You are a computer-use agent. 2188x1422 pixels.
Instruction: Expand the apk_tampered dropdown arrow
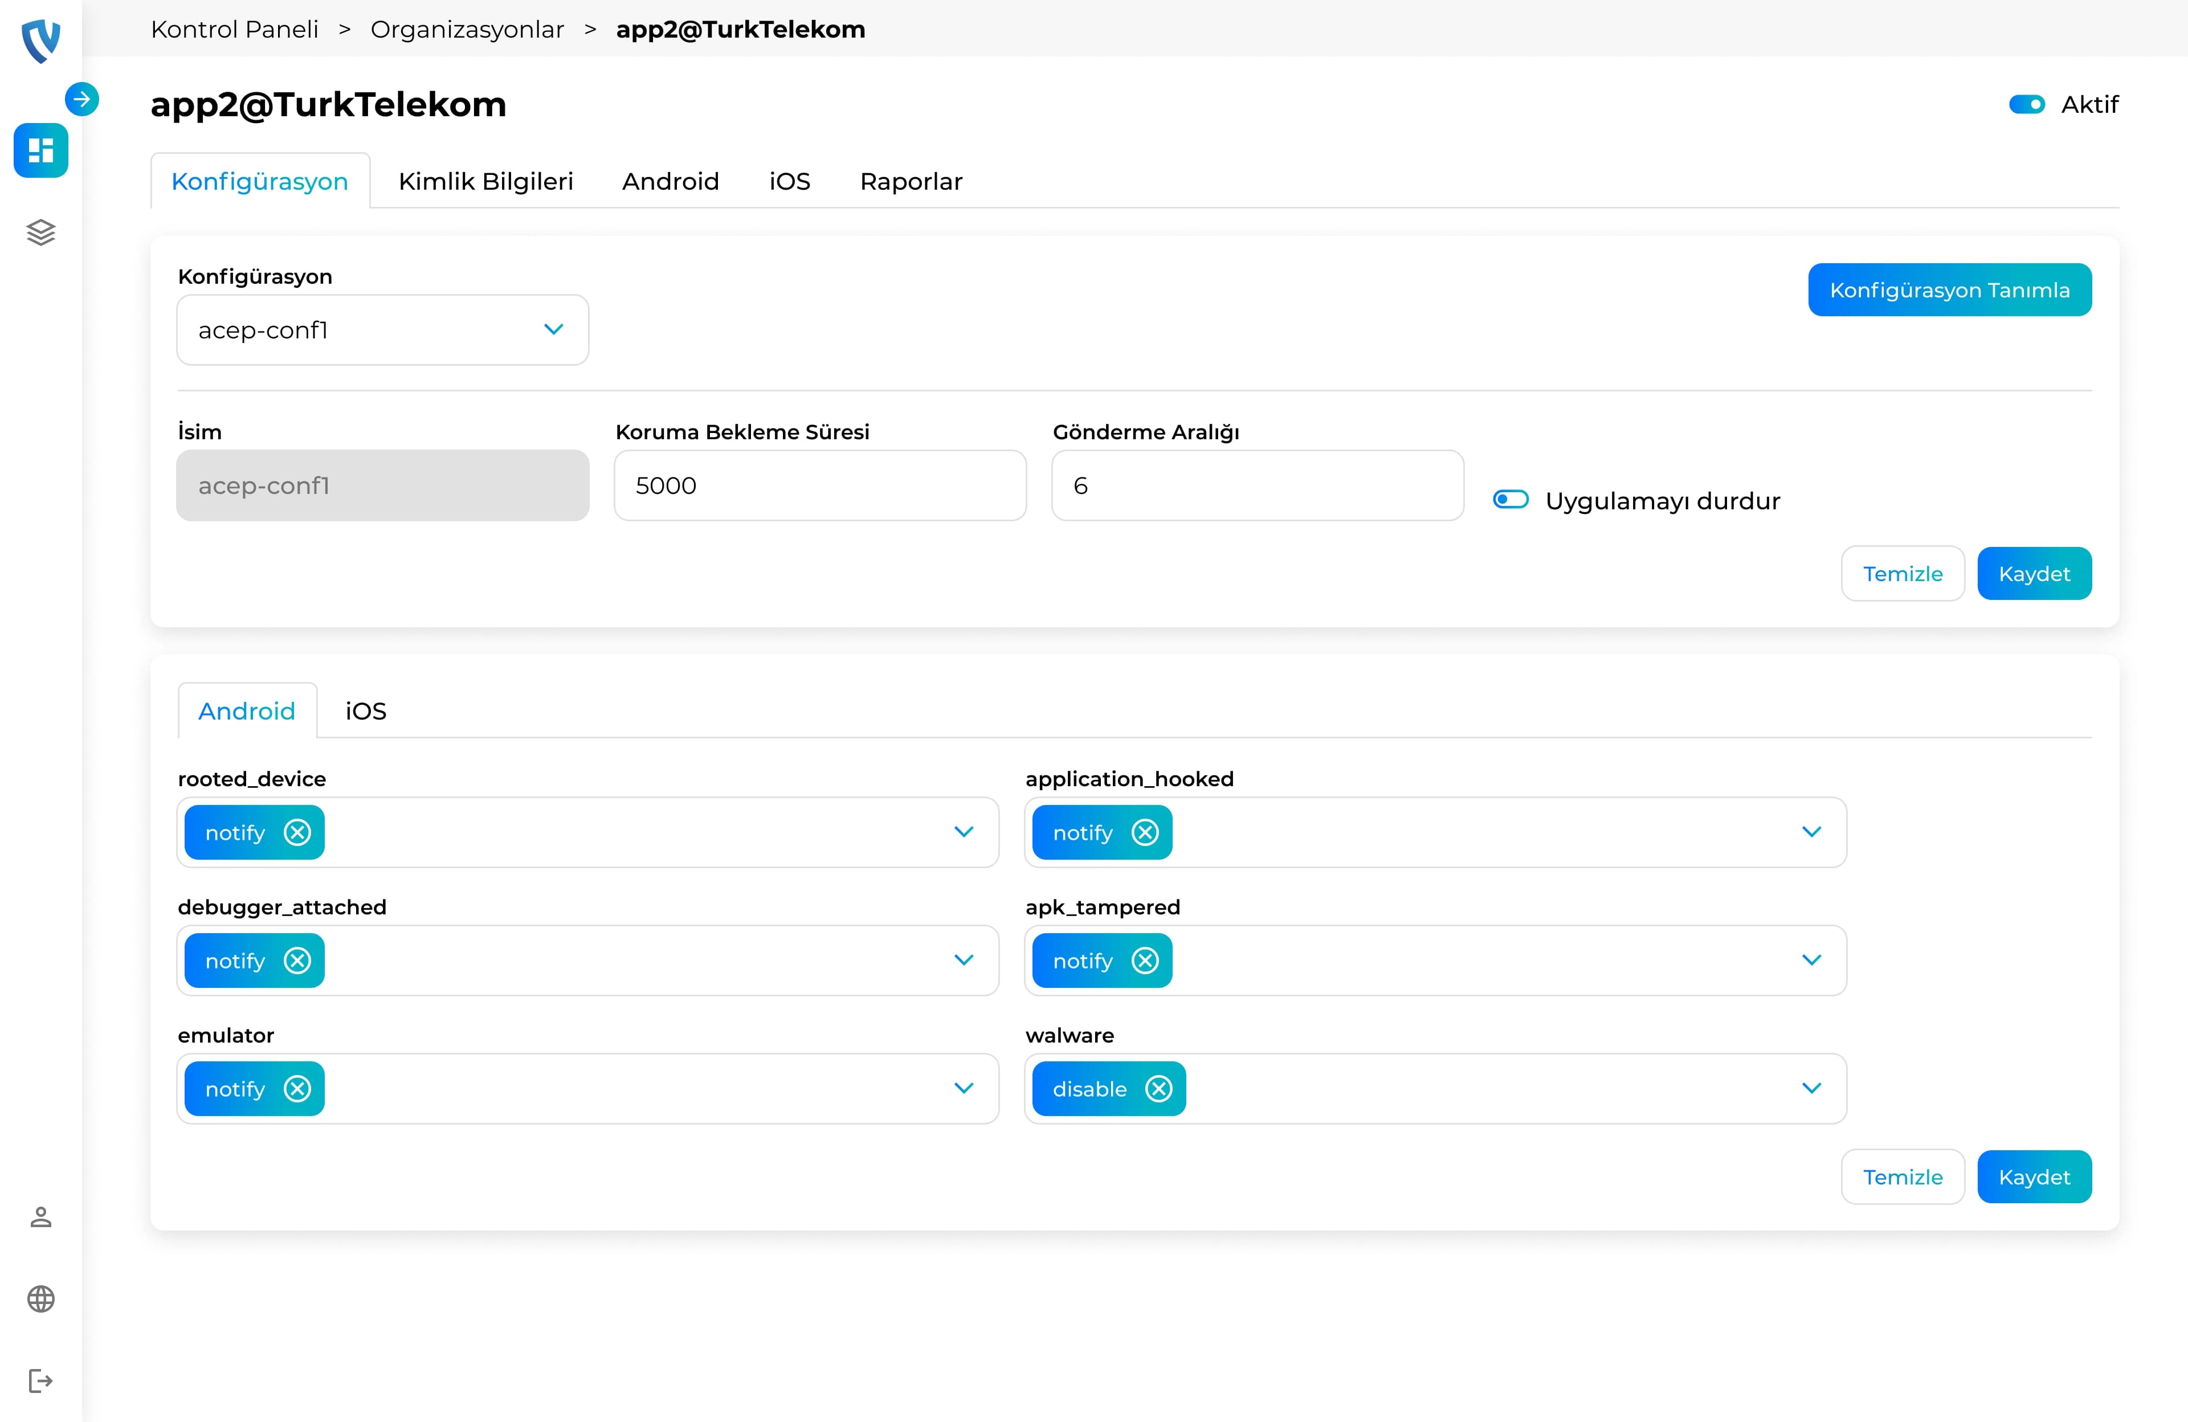click(1811, 959)
